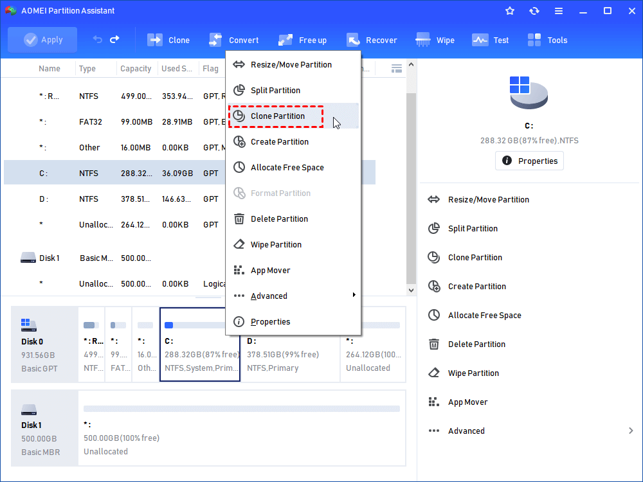The image size is (643, 482).
Task: Click the partition list scrollbar thumb
Action: 412,188
